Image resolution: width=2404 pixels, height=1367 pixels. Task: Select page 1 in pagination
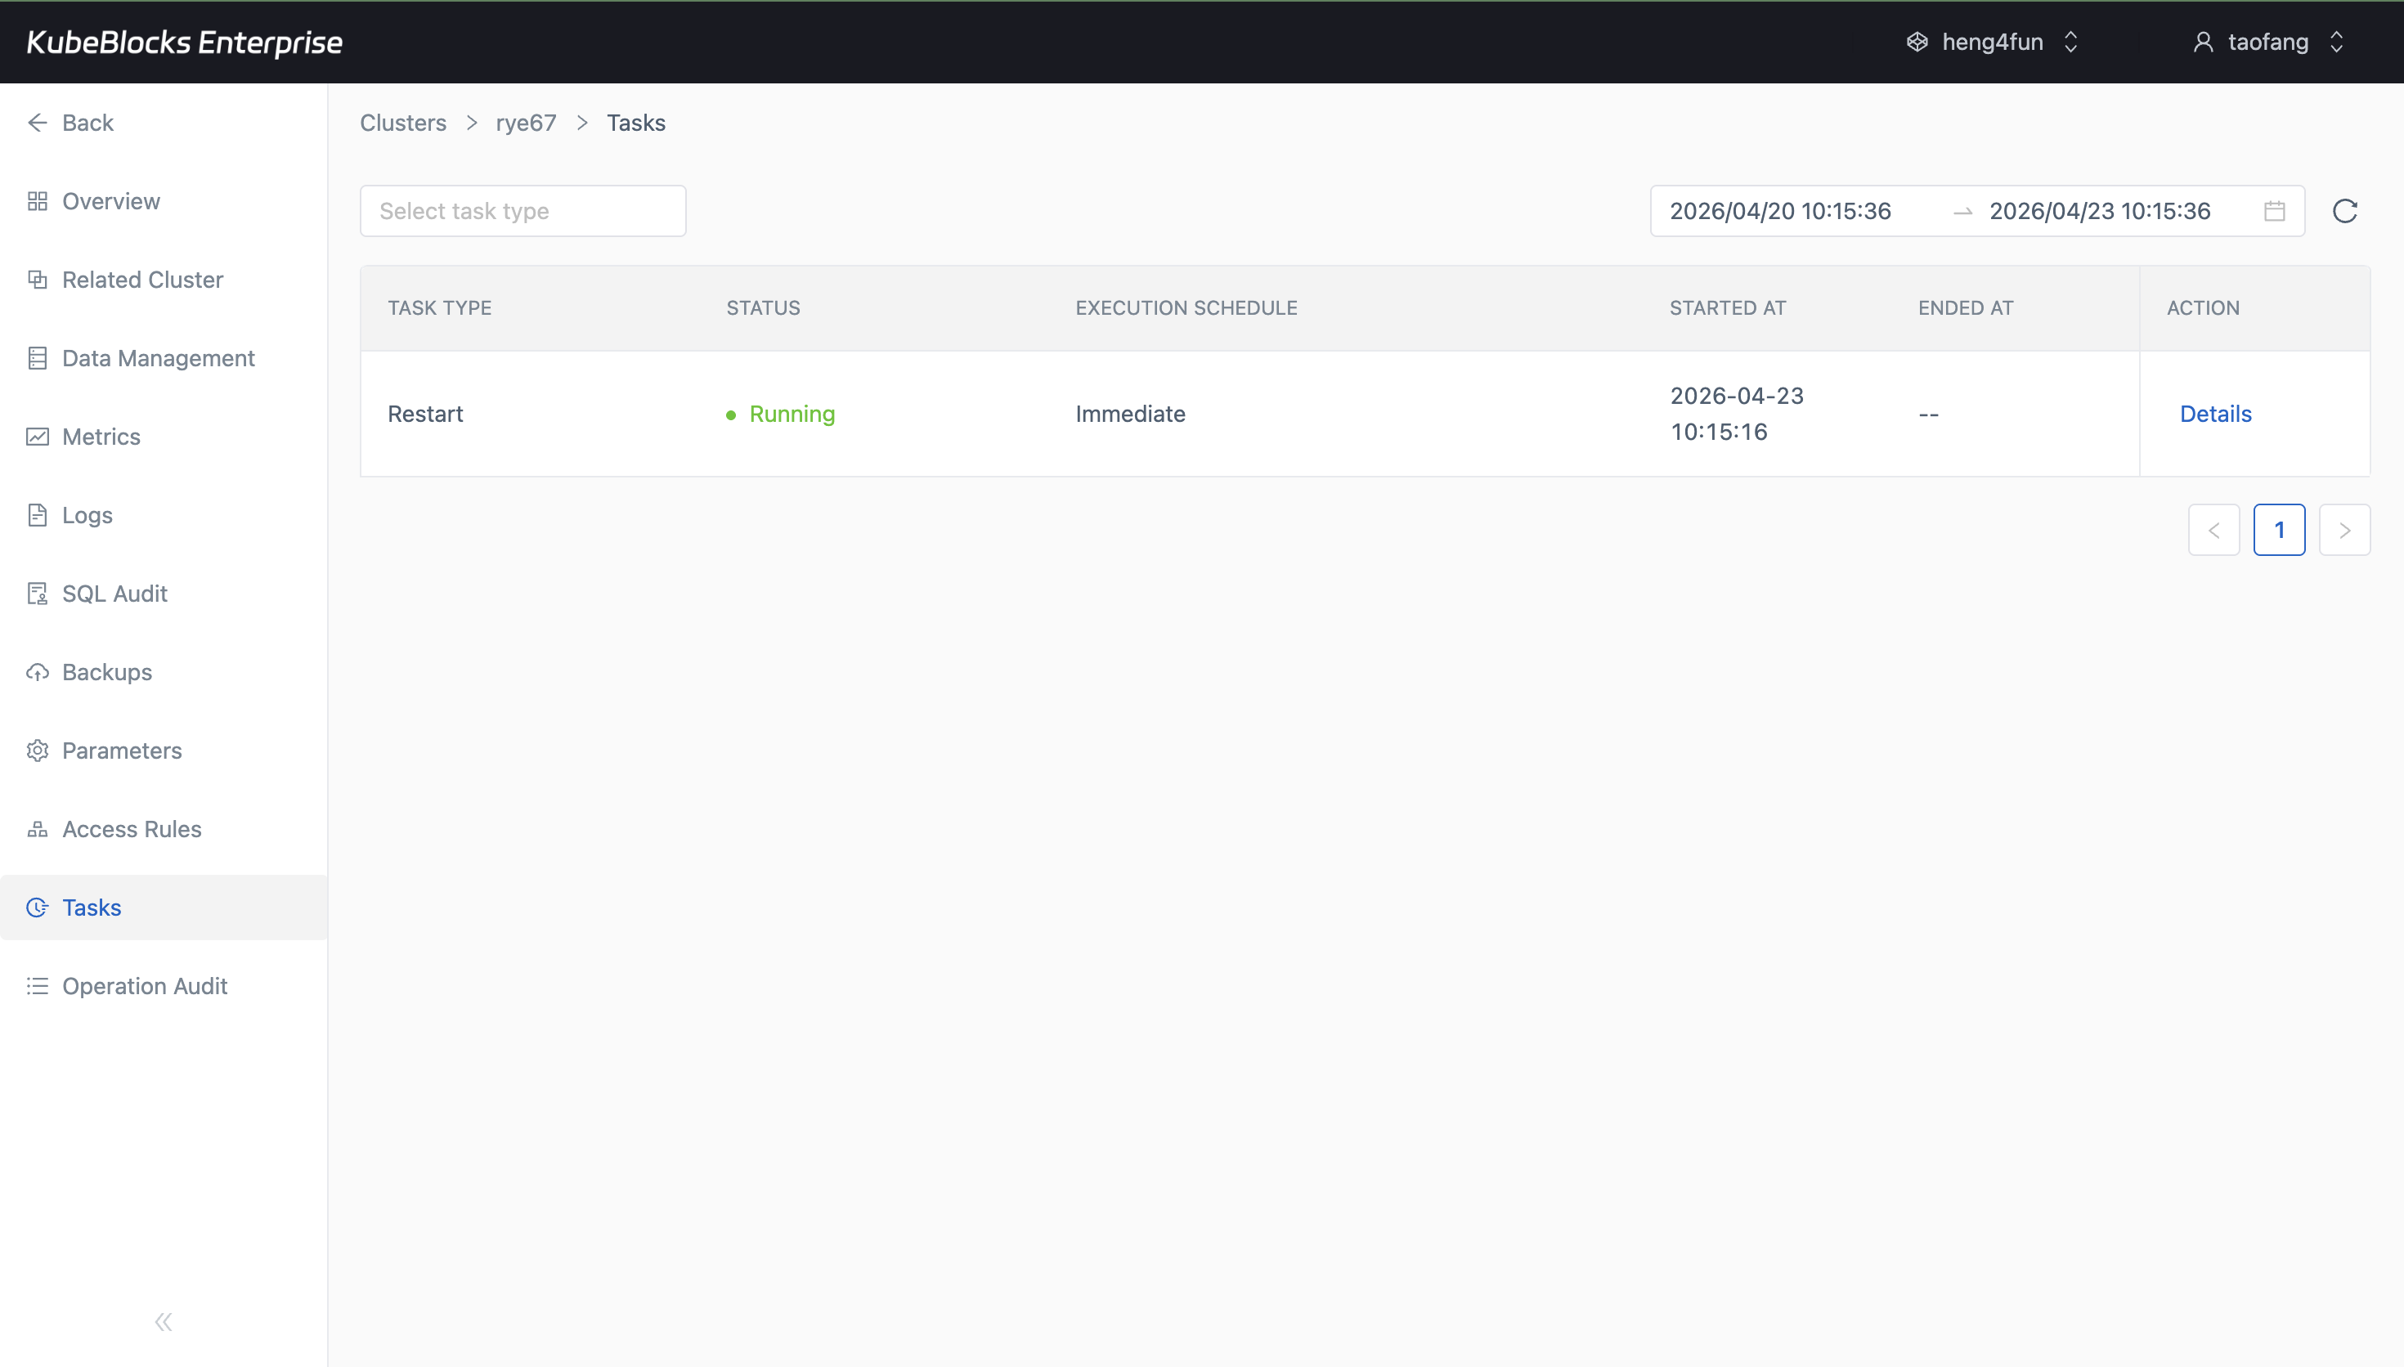click(x=2280, y=530)
